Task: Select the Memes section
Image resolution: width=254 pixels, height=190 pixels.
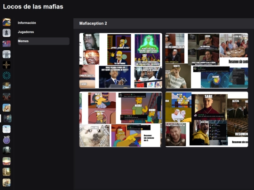Action: point(44,41)
